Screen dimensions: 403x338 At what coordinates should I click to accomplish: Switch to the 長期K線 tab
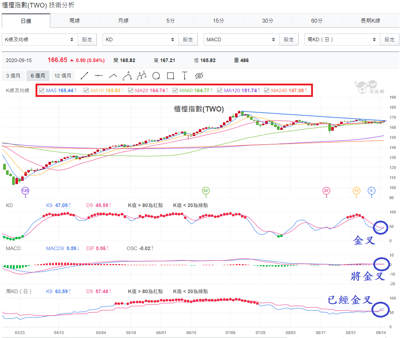(370, 20)
